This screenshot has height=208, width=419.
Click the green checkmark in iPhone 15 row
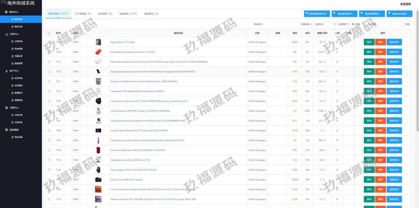pyautogui.click(x=337, y=42)
